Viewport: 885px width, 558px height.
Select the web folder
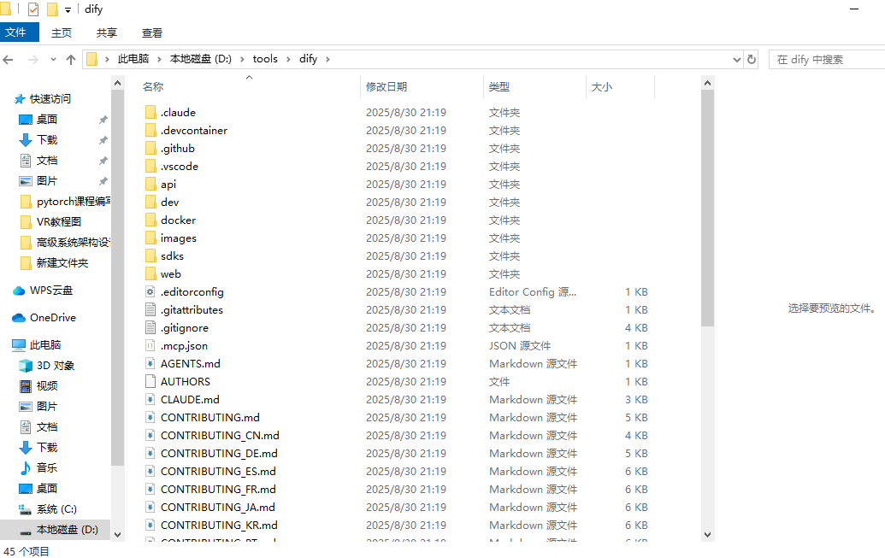click(170, 273)
